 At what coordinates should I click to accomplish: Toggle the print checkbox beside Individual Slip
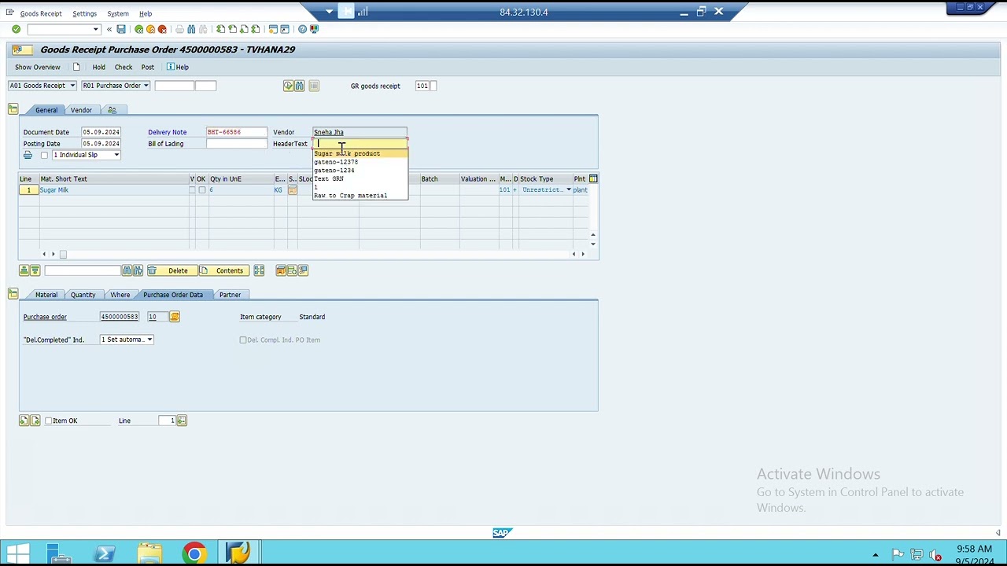click(45, 155)
